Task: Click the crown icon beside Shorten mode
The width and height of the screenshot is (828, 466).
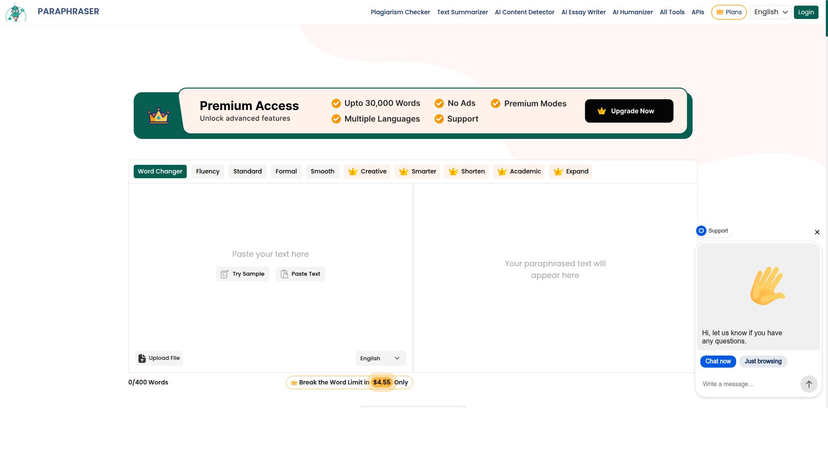Action: click(x=453, y=172)
